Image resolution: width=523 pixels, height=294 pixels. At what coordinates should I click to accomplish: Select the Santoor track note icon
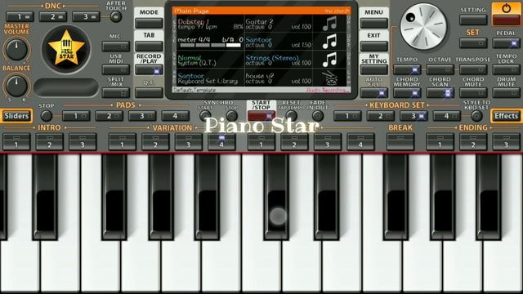(329, 42)
